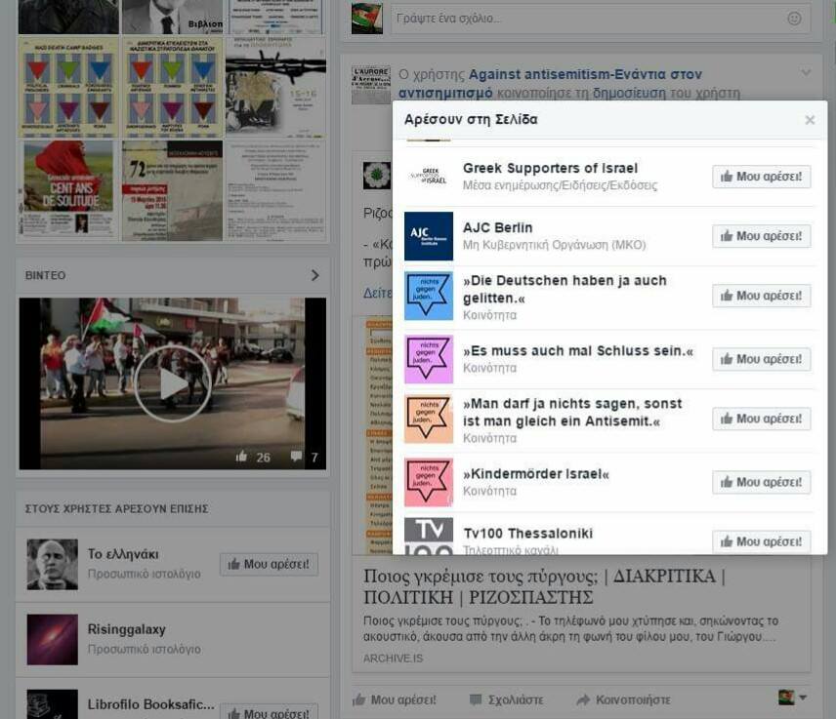Viewport: 836px width, 719px height.
Task: Click 'Το ελληνάκι' profile picture
Action: [53, 565]
